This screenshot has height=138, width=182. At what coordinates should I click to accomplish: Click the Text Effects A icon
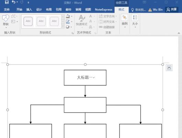click(x=91, y=27)
